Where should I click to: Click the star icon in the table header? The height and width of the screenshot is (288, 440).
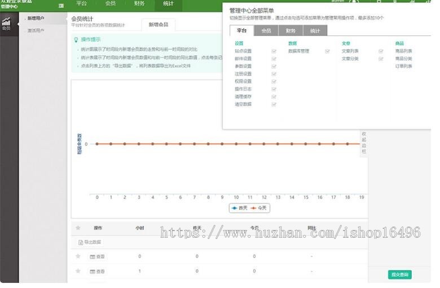pyautogui.click(x=78, y=228)
